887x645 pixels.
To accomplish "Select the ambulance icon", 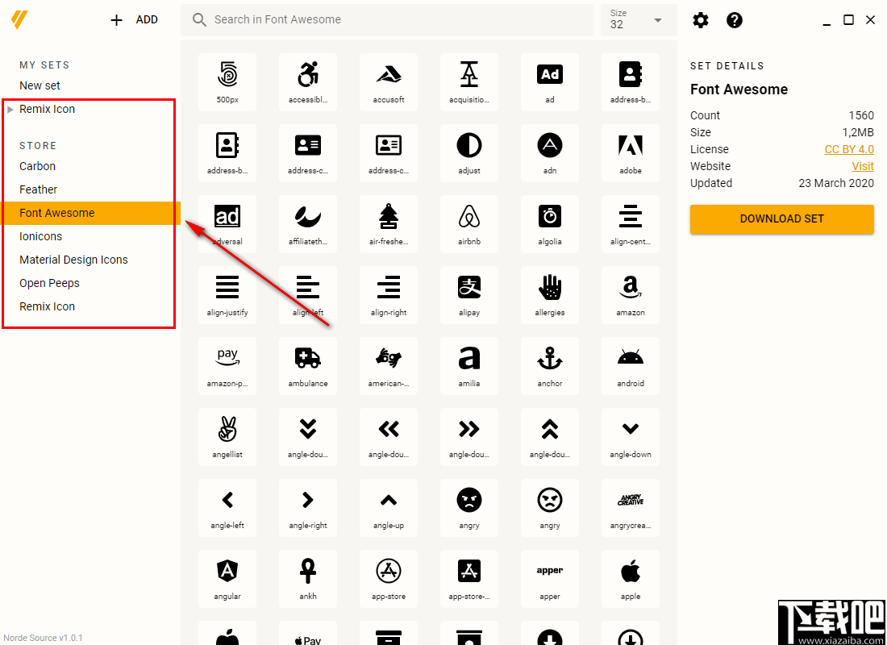I will click(308, 366).
